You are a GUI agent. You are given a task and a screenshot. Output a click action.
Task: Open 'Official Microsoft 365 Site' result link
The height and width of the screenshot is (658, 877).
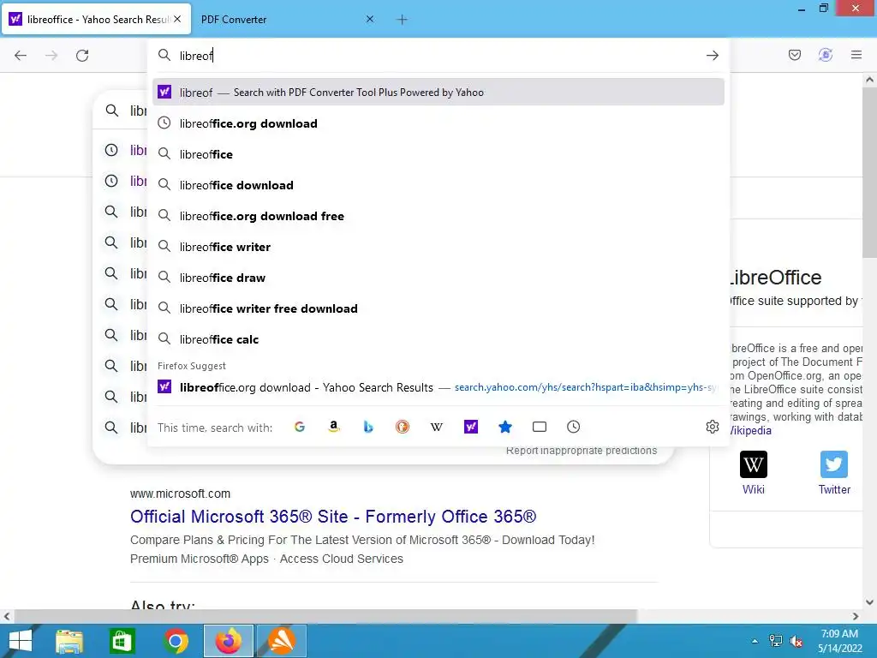[333, 516]
